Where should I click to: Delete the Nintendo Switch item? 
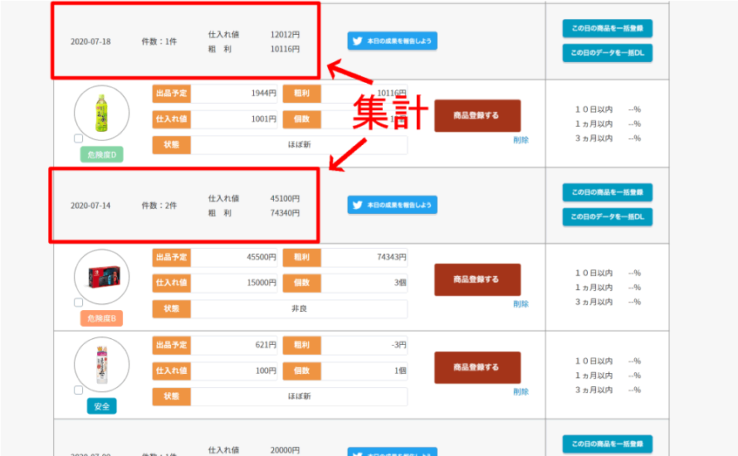(x=521, y=304)
